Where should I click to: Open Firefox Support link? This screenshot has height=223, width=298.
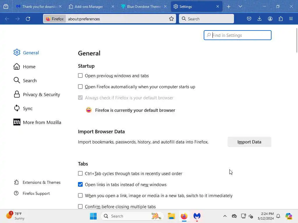(x=32, y=193)
